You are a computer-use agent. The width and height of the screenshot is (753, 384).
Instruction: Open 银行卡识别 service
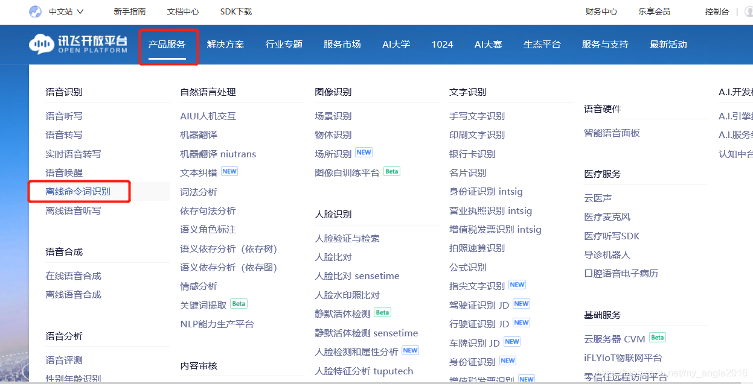[x=472, y=154]
